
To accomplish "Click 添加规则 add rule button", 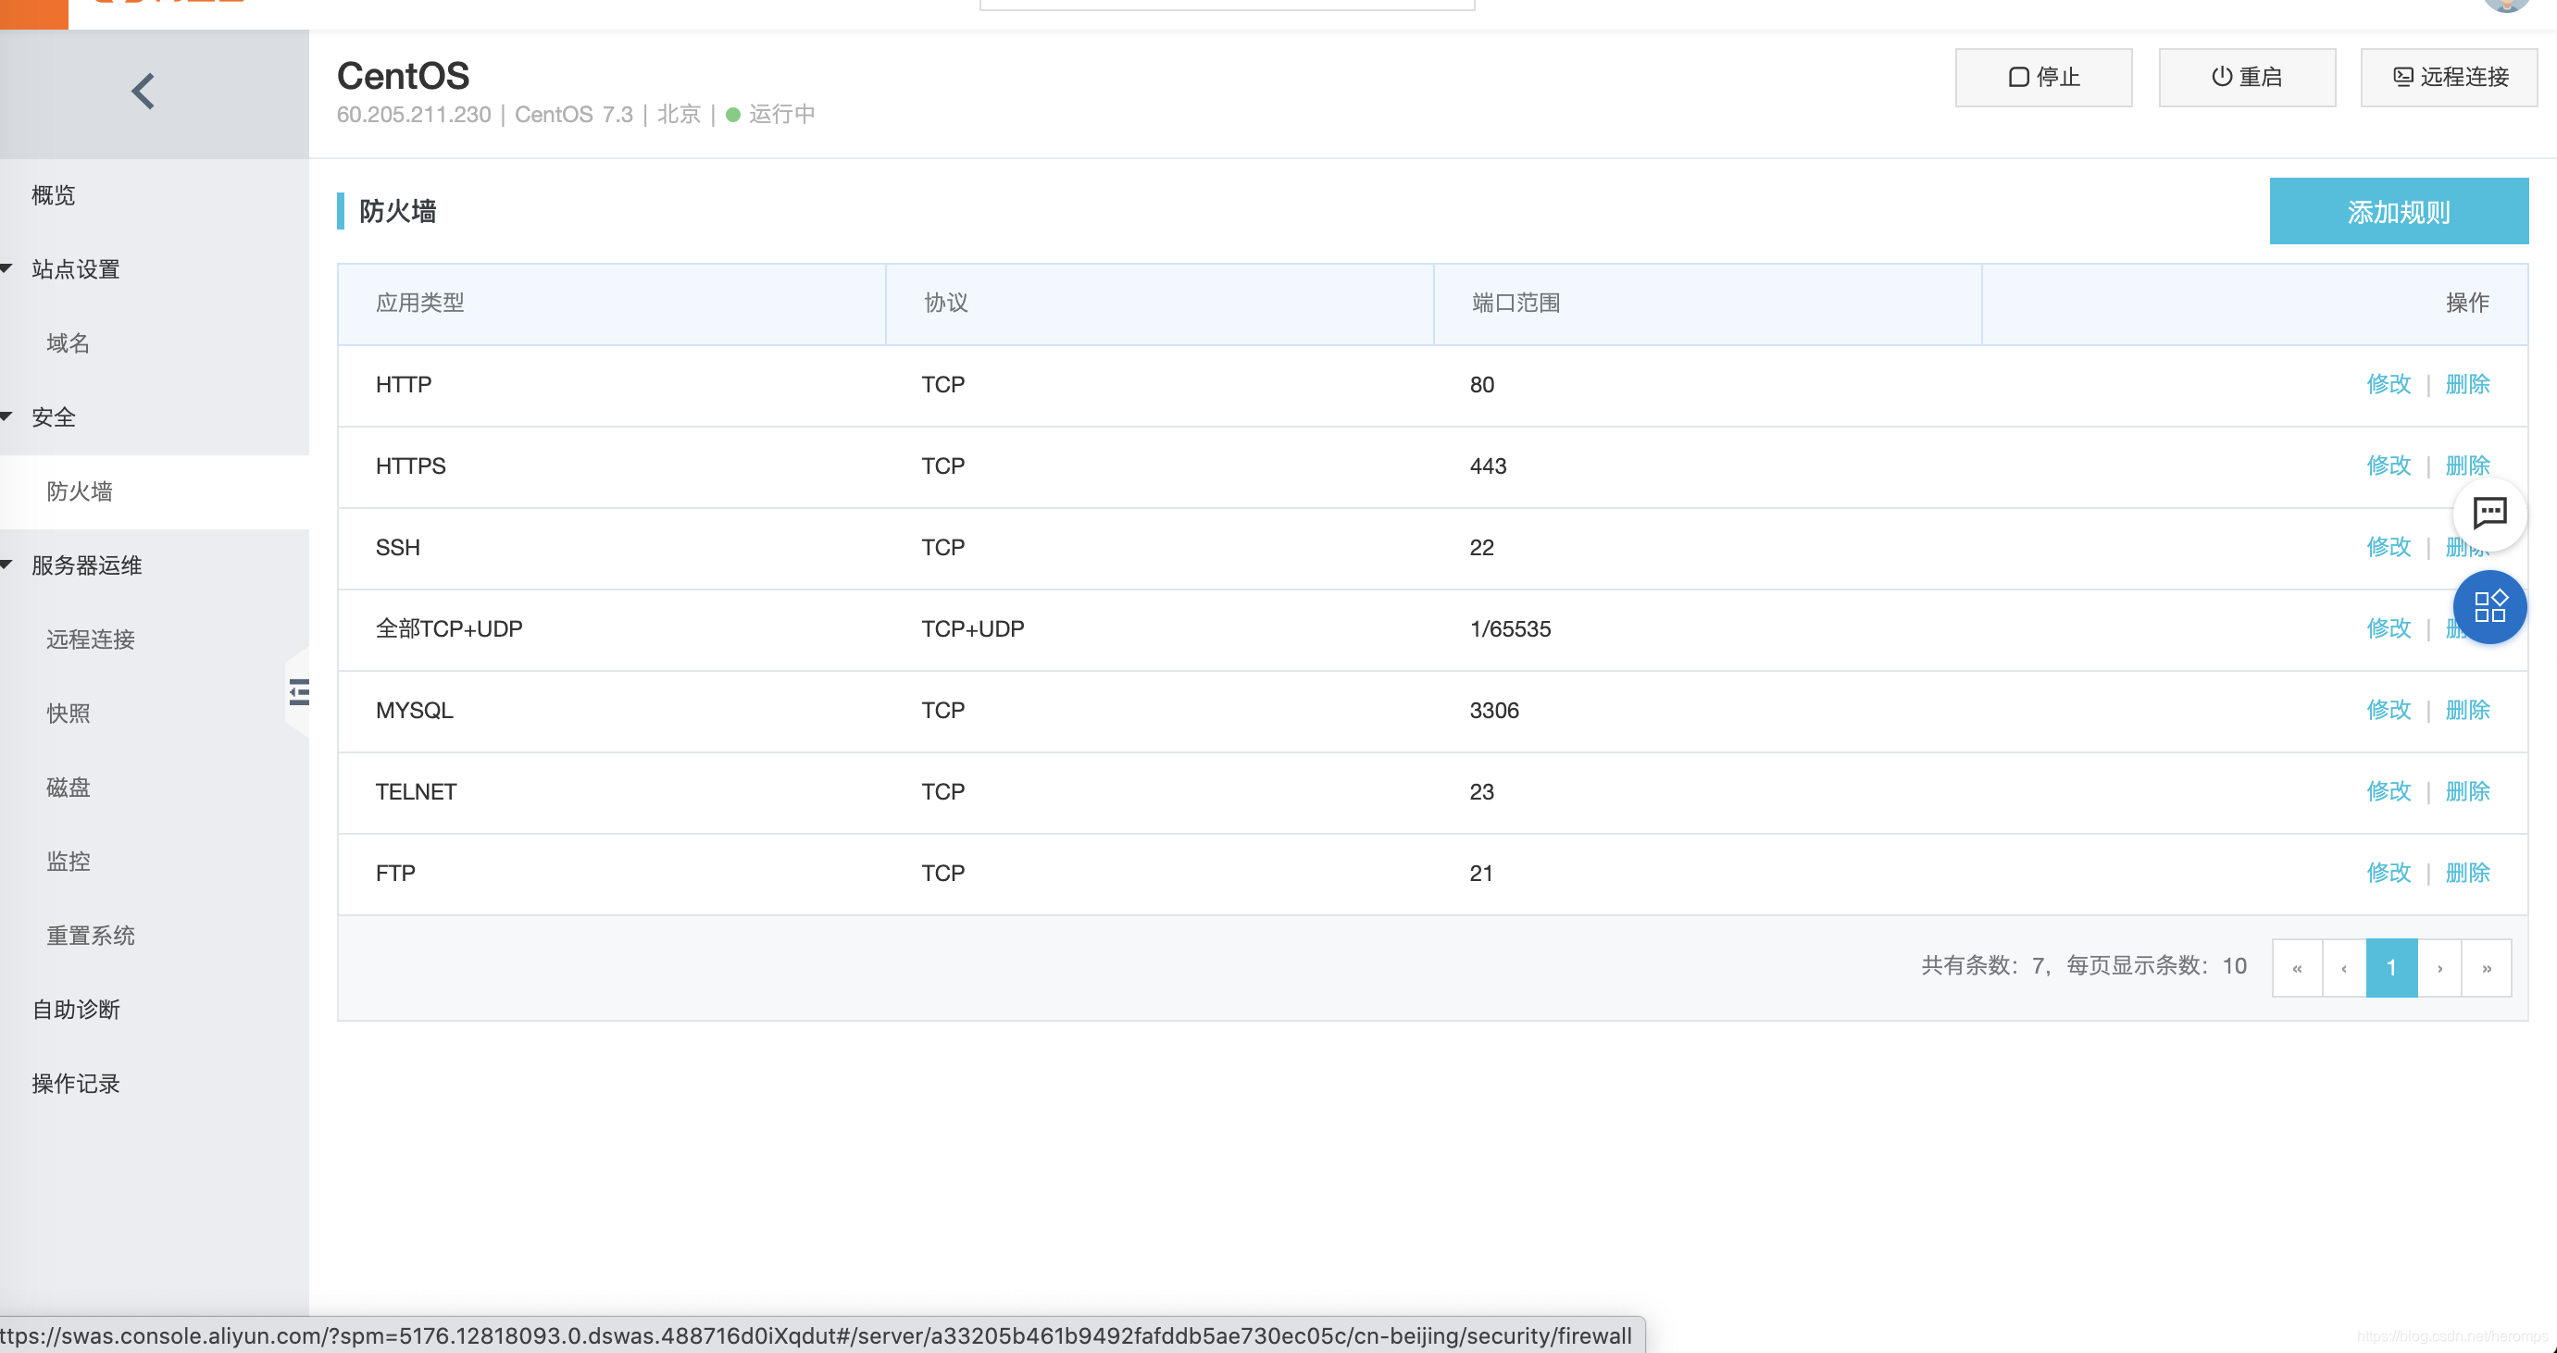I will coord(2397,211).
